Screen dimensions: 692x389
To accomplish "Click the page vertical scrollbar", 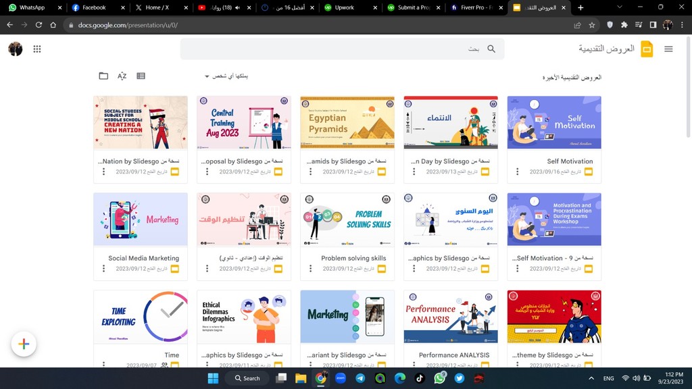I will [688, 88].
